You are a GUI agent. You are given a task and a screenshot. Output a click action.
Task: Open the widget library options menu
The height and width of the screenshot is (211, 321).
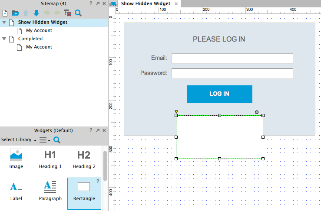[44, 140]
